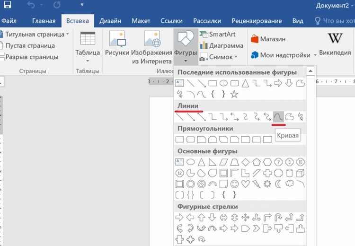This screenshot has width=355, height=246.
Task: Select the five-point star in recent shapes
Action: click(234, 94)
